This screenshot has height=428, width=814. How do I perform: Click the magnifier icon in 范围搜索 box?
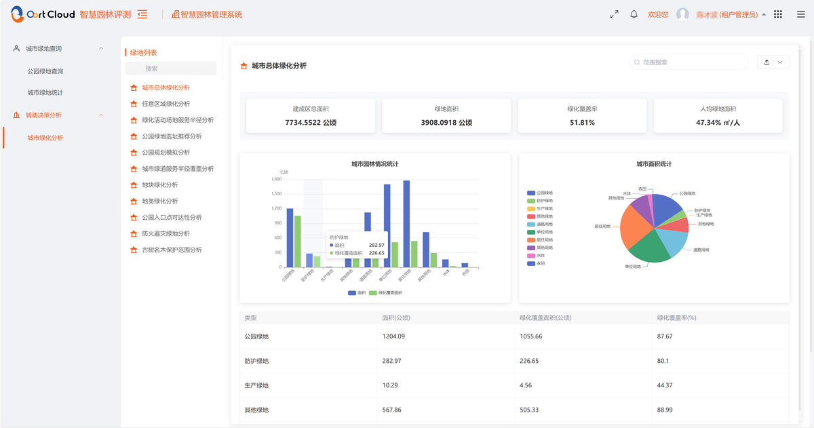tap(637, 62)
